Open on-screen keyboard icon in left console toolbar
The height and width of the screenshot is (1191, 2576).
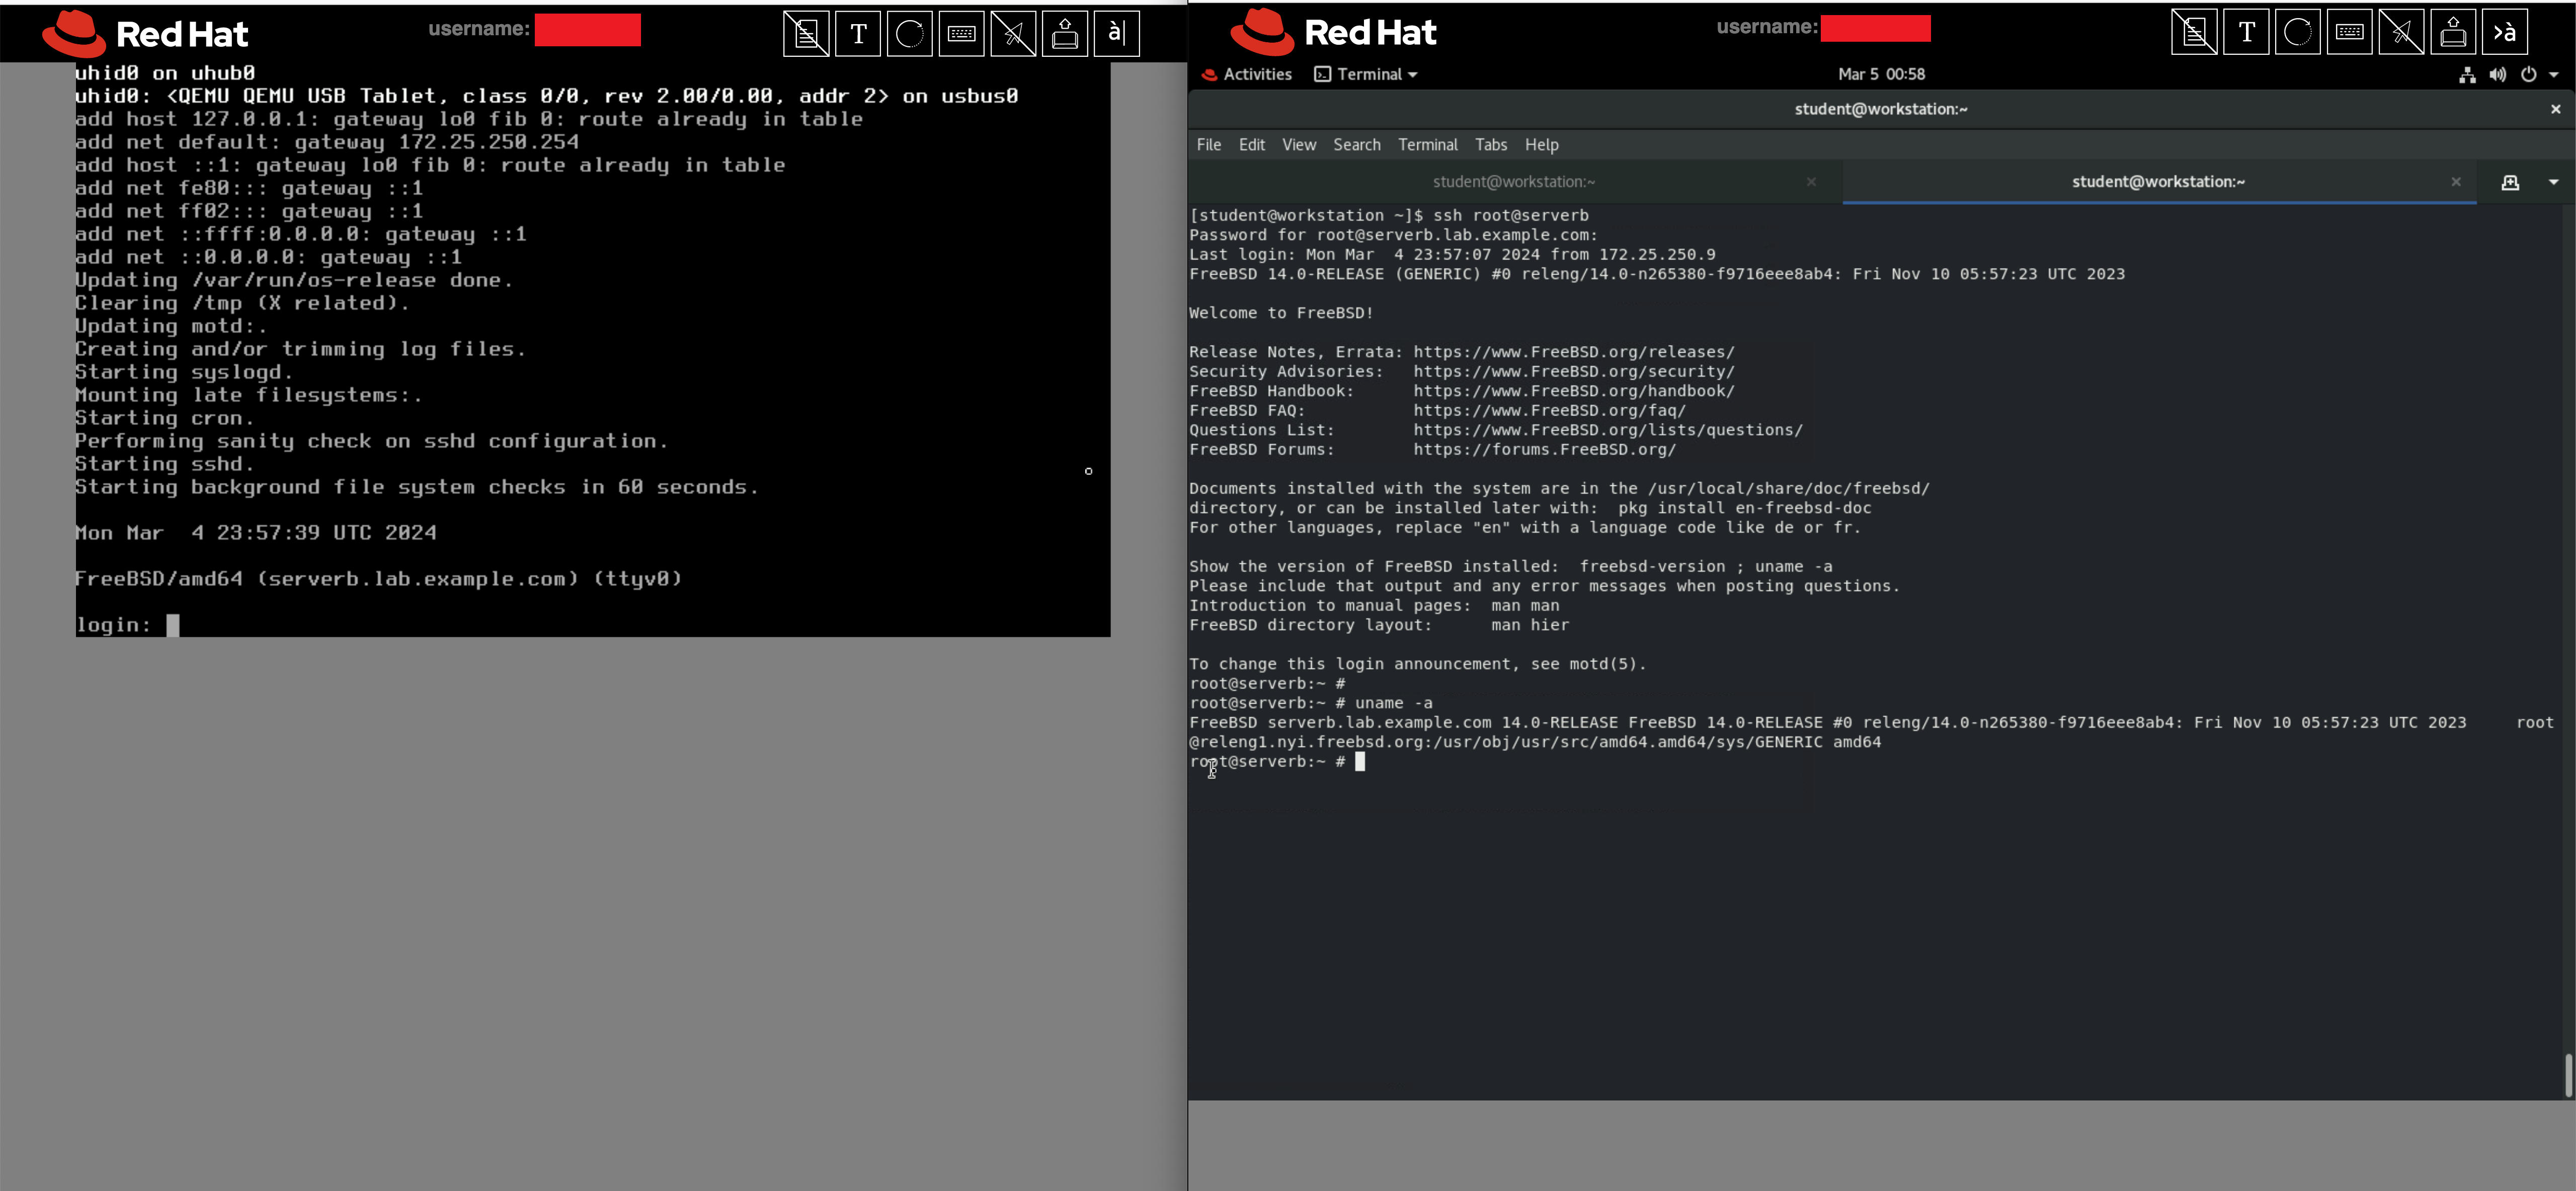(x=961, y=34)
